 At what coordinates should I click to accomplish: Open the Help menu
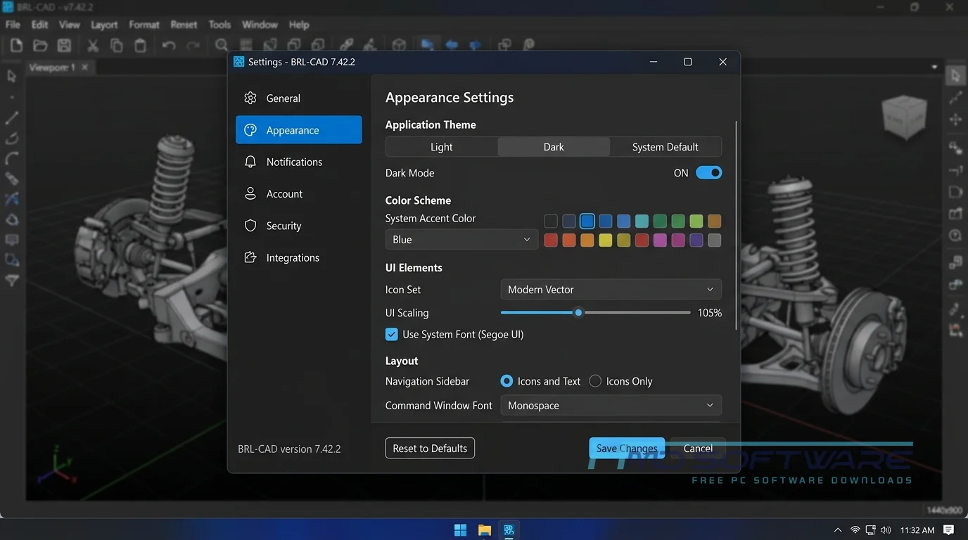click(x=299, y=25)
